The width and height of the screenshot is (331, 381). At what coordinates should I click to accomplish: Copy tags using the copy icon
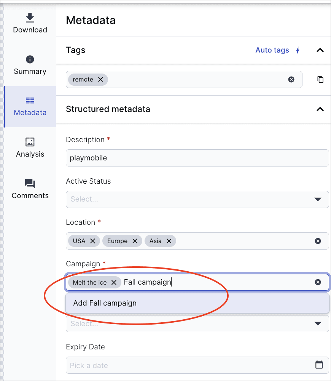click(x=320, y=80)
